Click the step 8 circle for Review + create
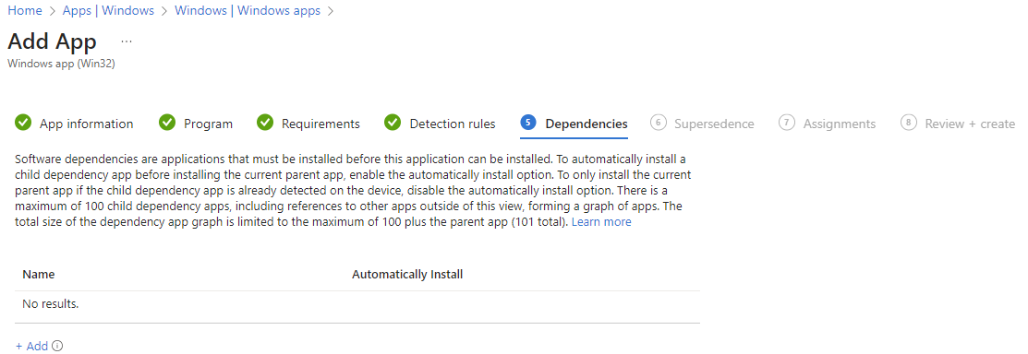Viewport: 1028px width, 354px height. (x=908, y=123)
